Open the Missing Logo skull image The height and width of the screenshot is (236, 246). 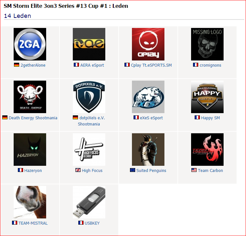(207, 44)
